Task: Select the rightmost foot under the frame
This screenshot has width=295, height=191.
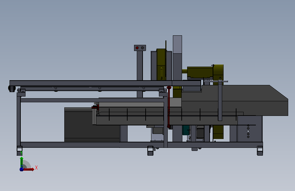Action: click(x=260, y=151)
